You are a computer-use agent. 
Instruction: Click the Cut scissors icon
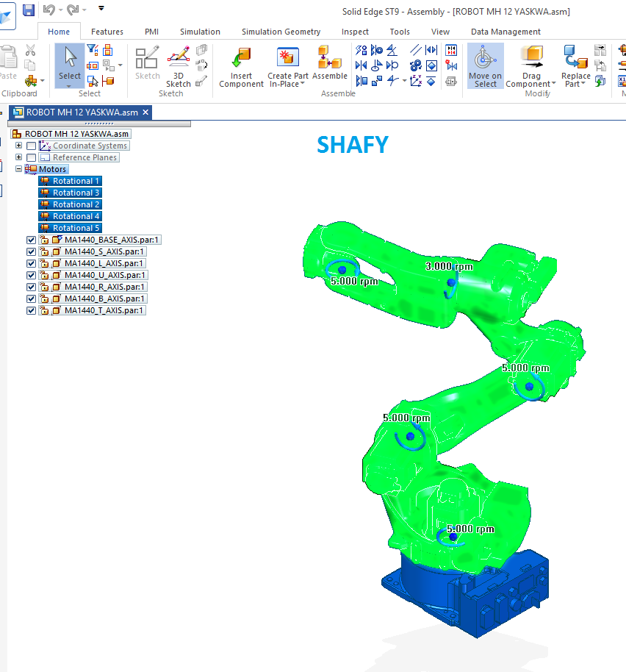coord(30,50)
